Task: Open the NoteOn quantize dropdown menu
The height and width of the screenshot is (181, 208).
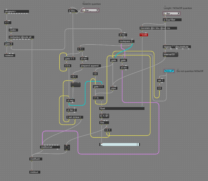Action: pyautogui.click(x=90, y=10)
